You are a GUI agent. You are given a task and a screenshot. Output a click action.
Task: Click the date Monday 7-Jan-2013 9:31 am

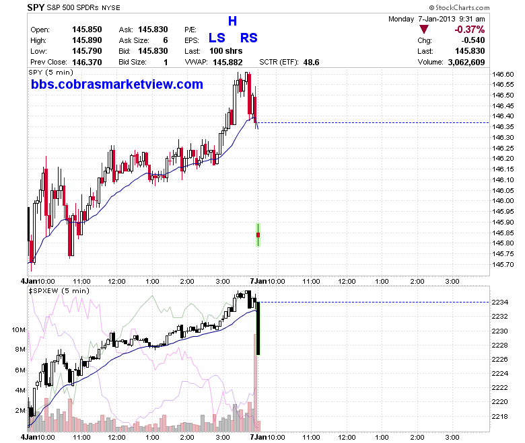437,19
